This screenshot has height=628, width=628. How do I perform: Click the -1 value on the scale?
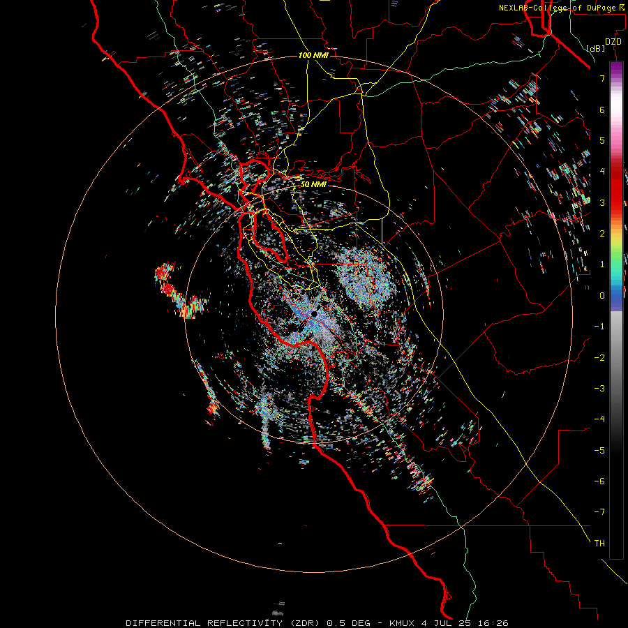(599, 327)
